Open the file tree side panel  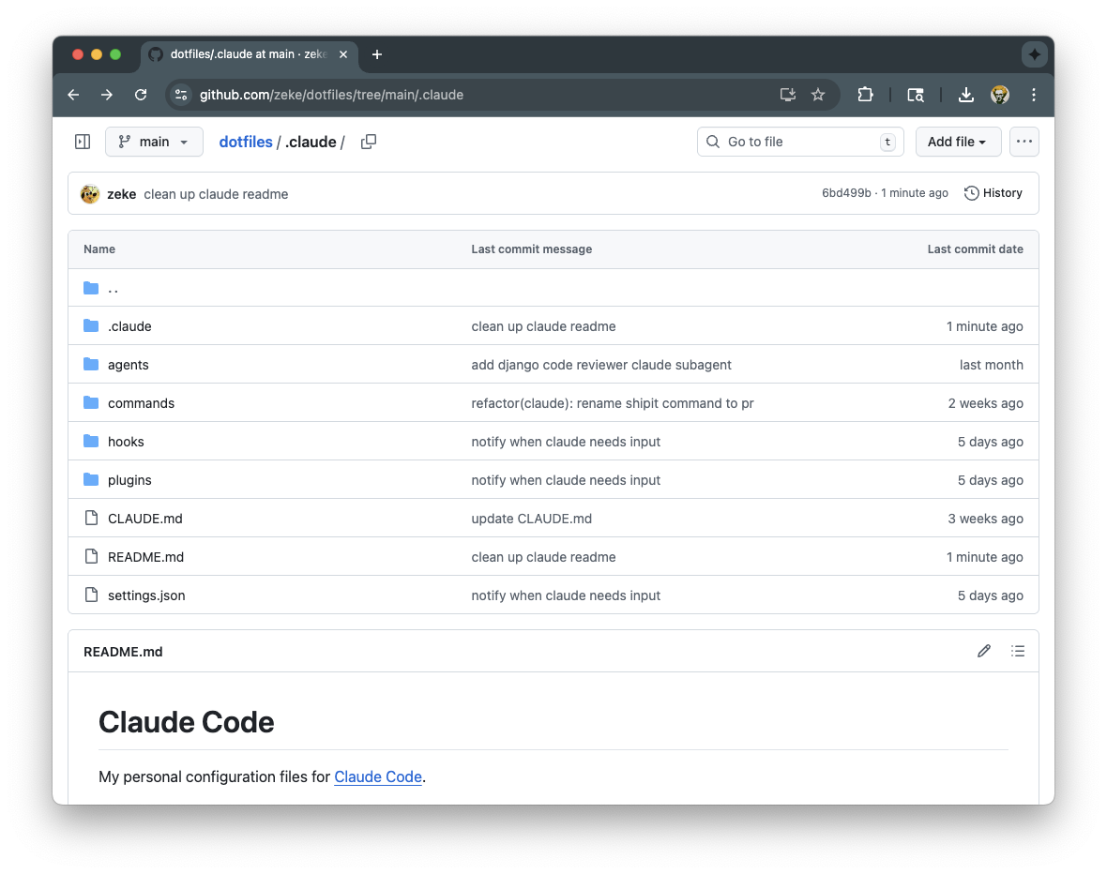pos(82,141)
